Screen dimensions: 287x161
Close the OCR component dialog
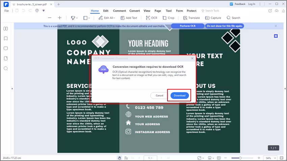192,58
